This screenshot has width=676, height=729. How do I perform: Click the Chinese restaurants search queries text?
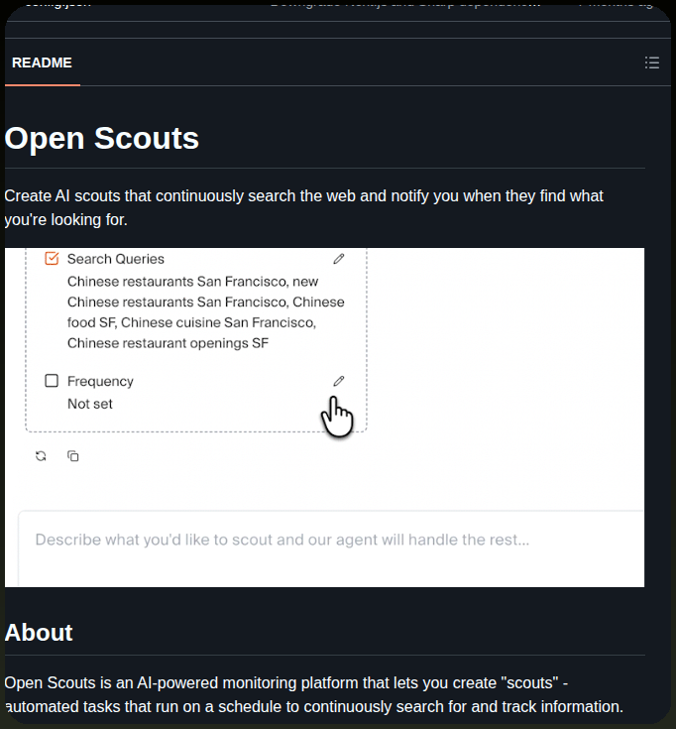click(206, 312)
